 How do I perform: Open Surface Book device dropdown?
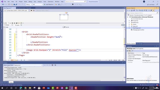point(16,10)
